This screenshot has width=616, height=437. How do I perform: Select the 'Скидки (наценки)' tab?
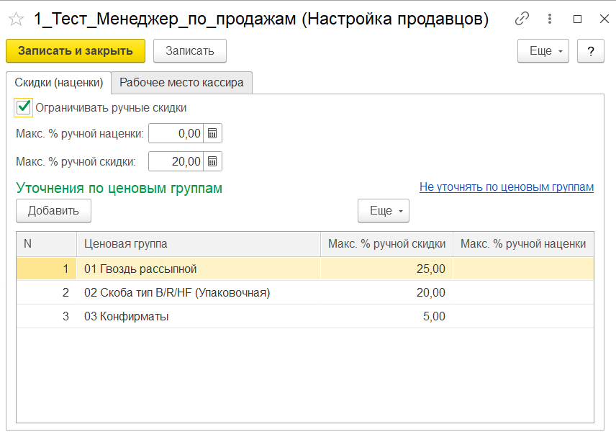pos(59,83)
